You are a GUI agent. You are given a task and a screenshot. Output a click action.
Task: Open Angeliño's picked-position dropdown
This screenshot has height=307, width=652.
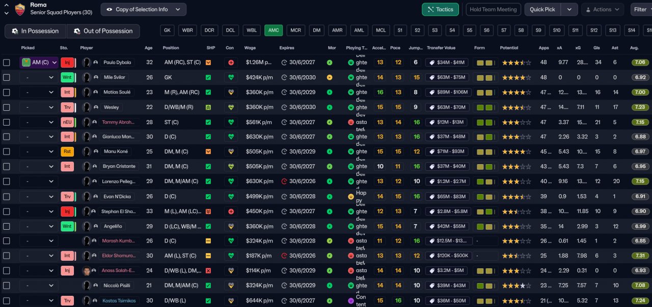[x=39, y=226]
